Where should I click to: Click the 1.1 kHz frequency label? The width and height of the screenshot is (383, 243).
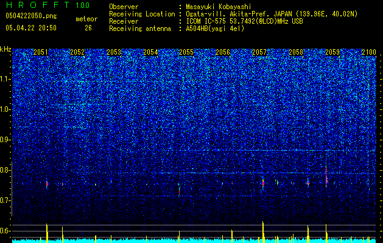[5, 79]
